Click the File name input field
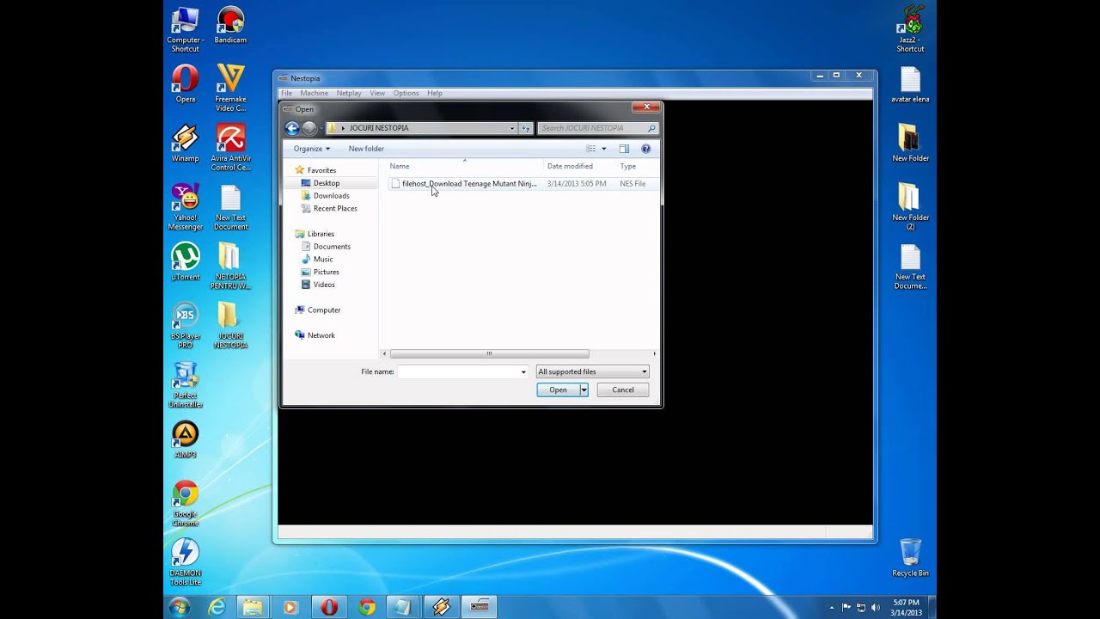Image resolution: width=1100 pixels, height=619 pixels. click(x=458, y=372)
